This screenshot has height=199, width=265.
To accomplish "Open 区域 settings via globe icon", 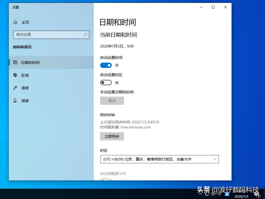I will pos(15,75).
